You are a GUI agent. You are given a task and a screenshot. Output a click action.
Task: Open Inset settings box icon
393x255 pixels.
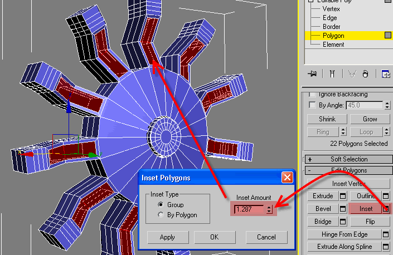385,209
